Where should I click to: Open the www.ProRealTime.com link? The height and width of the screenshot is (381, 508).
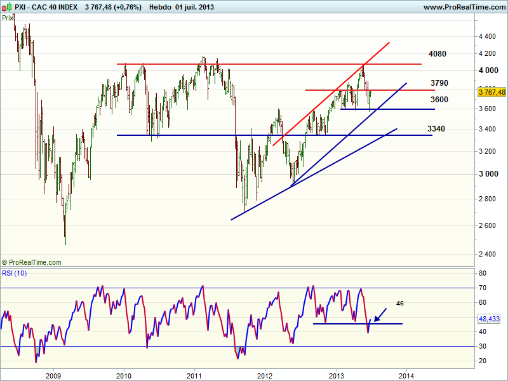pyautogui.click(x=464, y=7)
